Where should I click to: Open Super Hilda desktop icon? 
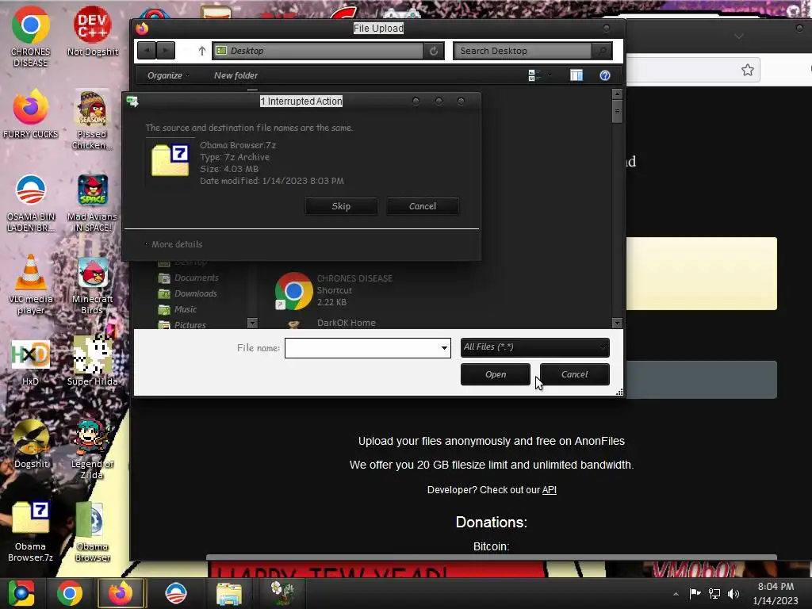tap(92, 361)
